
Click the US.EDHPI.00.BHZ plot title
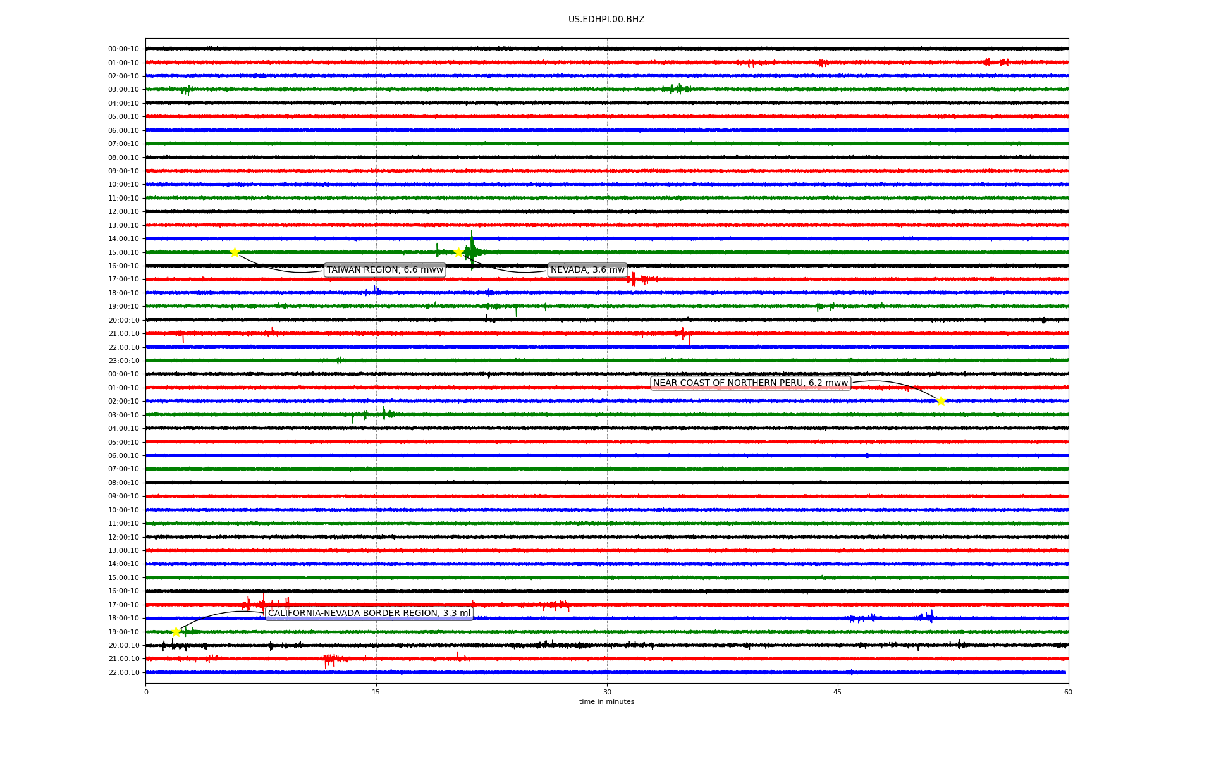606,20
